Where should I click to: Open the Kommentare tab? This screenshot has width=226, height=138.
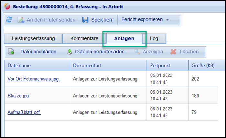(x=84, y=39)
